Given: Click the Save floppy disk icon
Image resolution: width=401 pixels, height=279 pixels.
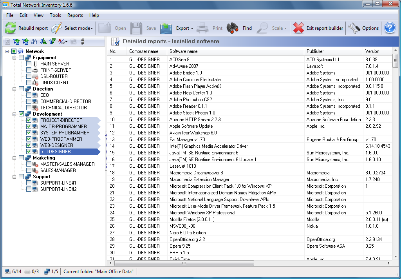Looking at the screenshot, I should click(x=136, y=28).
